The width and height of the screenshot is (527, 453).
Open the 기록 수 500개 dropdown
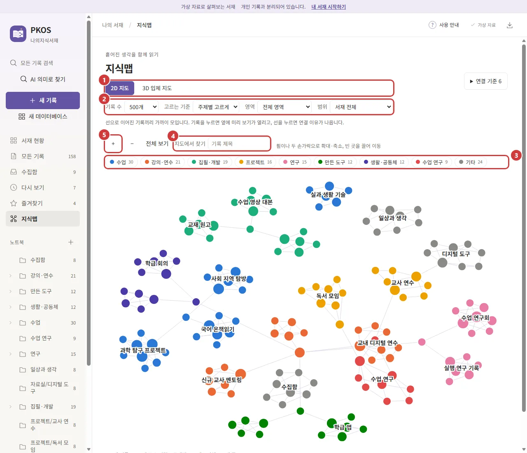(142, 107)
